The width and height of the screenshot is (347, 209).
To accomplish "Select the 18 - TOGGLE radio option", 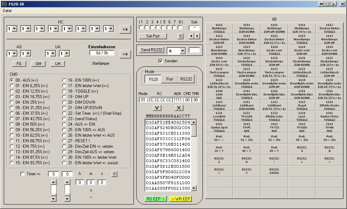I will 64,91.
